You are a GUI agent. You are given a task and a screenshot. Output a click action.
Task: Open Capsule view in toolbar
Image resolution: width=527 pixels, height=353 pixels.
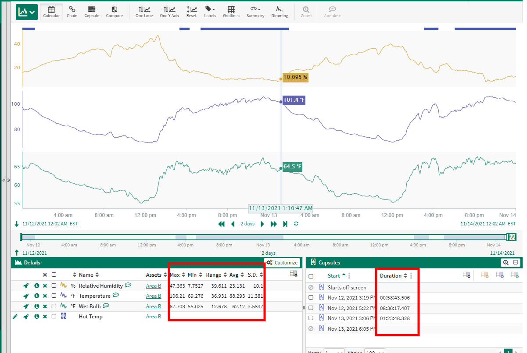coord(91,11)
